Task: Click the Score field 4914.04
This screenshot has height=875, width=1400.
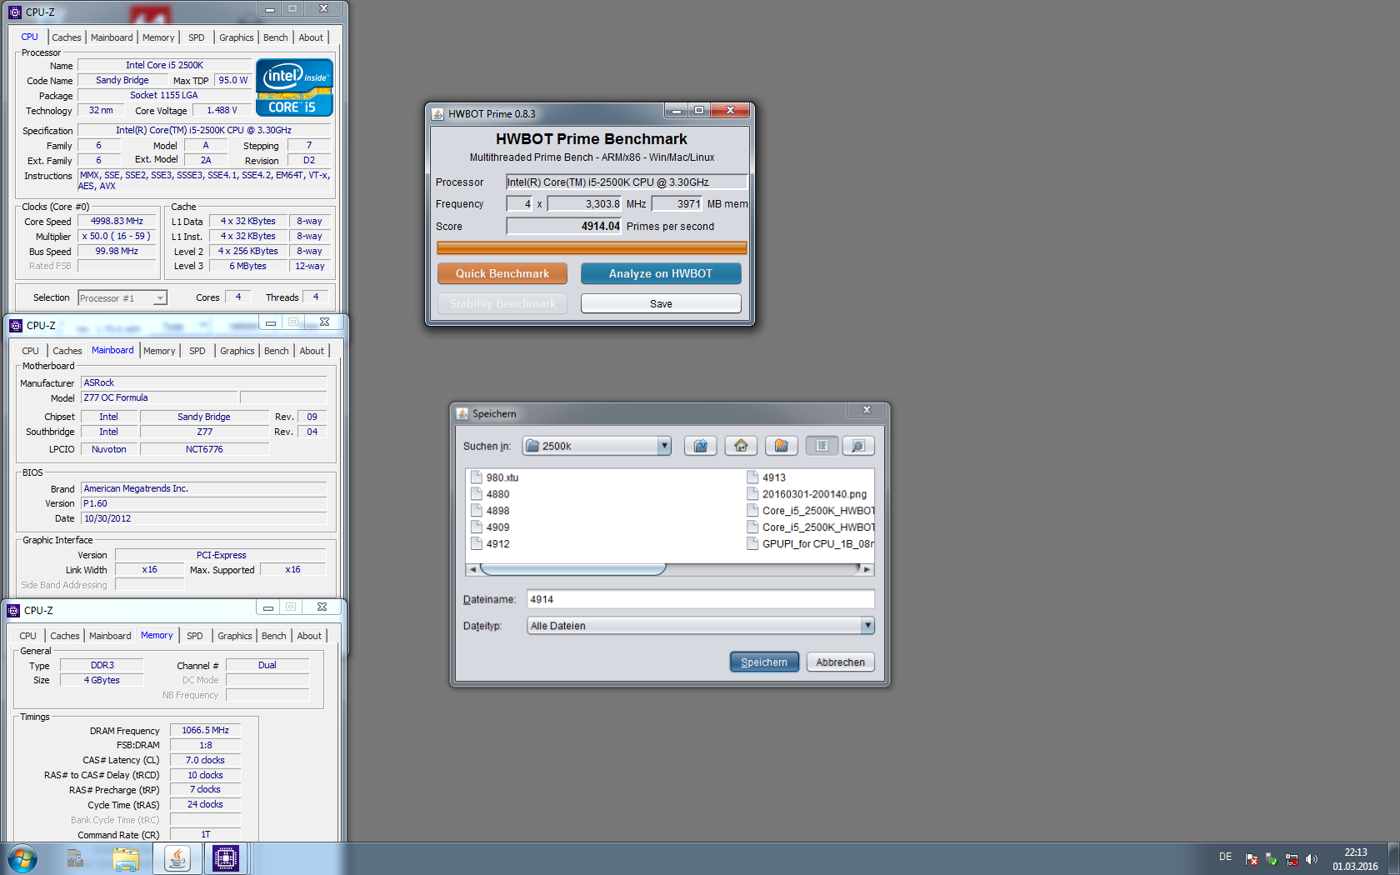Action: click(x=564, y=227)
